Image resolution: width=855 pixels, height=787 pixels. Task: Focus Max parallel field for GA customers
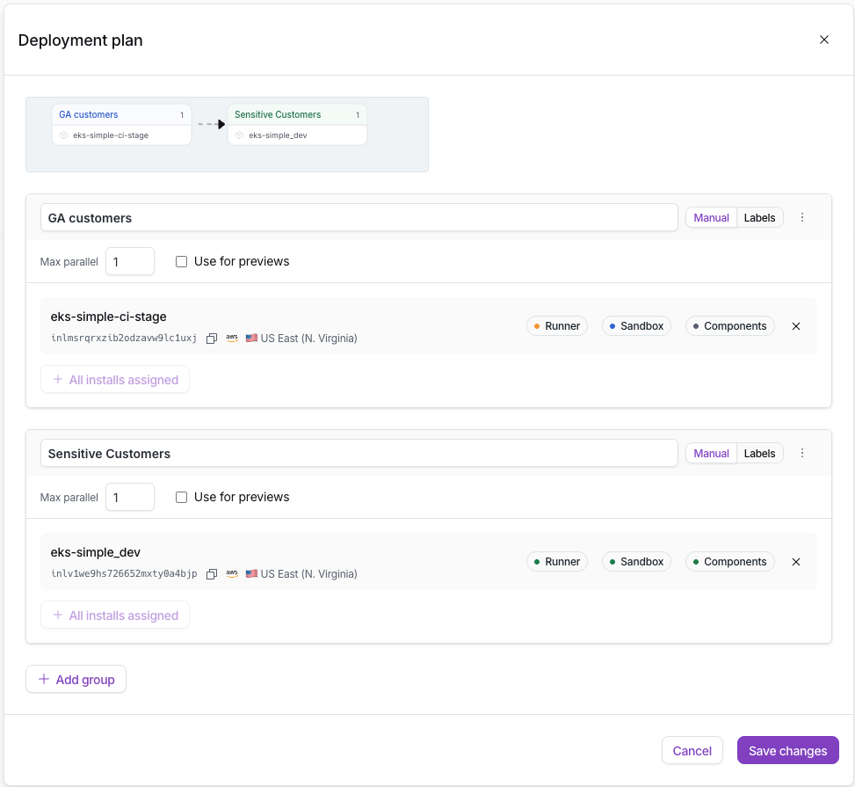coord(130,261)
